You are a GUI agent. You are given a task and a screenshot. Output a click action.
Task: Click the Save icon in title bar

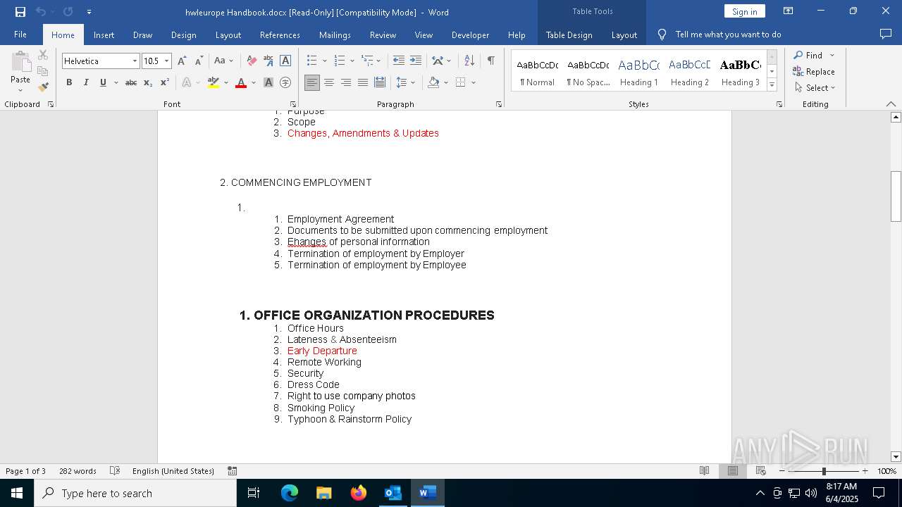(x=20, y=12)
